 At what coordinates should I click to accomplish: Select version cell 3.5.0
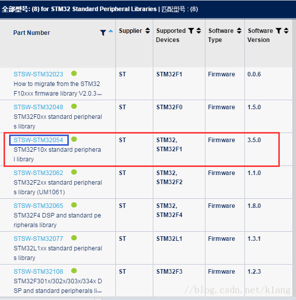tap(254, 140)
